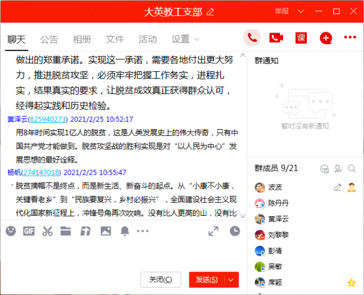
Task: Select member 刘黎黎 in the list
Action: click(305, 235)
